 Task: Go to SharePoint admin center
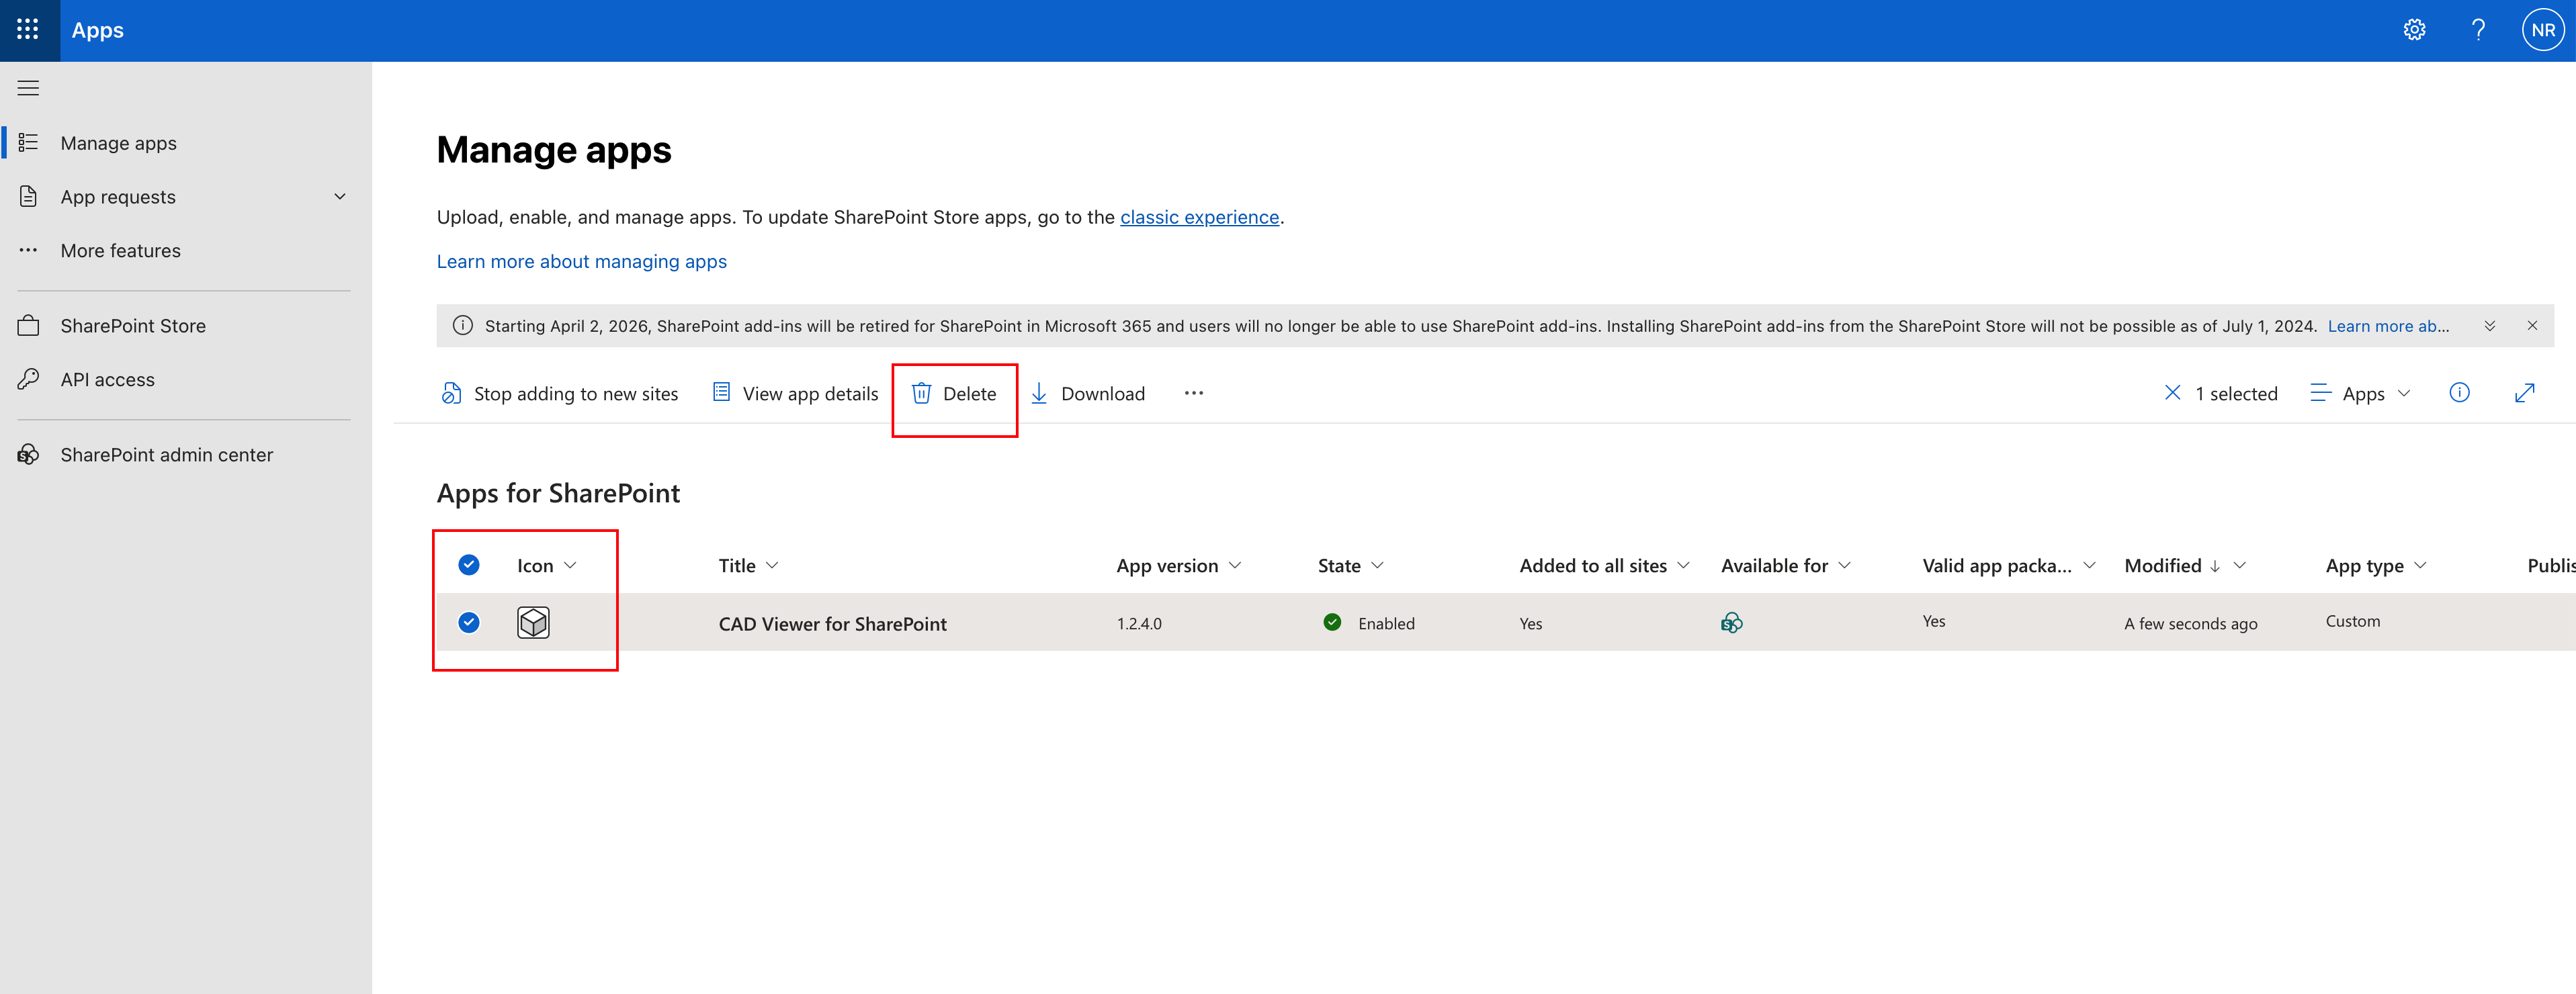(x=166, y=454)
